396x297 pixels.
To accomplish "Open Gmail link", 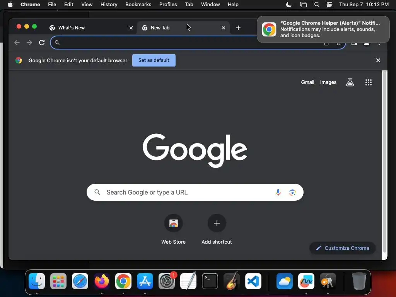I will point(307,82).
